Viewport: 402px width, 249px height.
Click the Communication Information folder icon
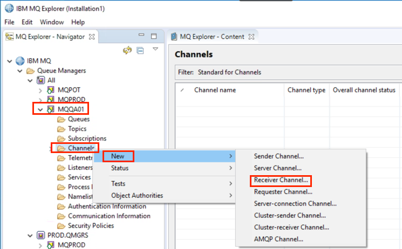(61, 216)
